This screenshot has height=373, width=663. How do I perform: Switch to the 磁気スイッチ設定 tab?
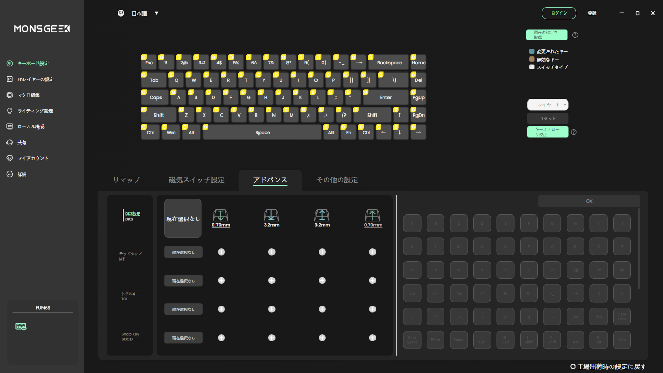point(196,180)
